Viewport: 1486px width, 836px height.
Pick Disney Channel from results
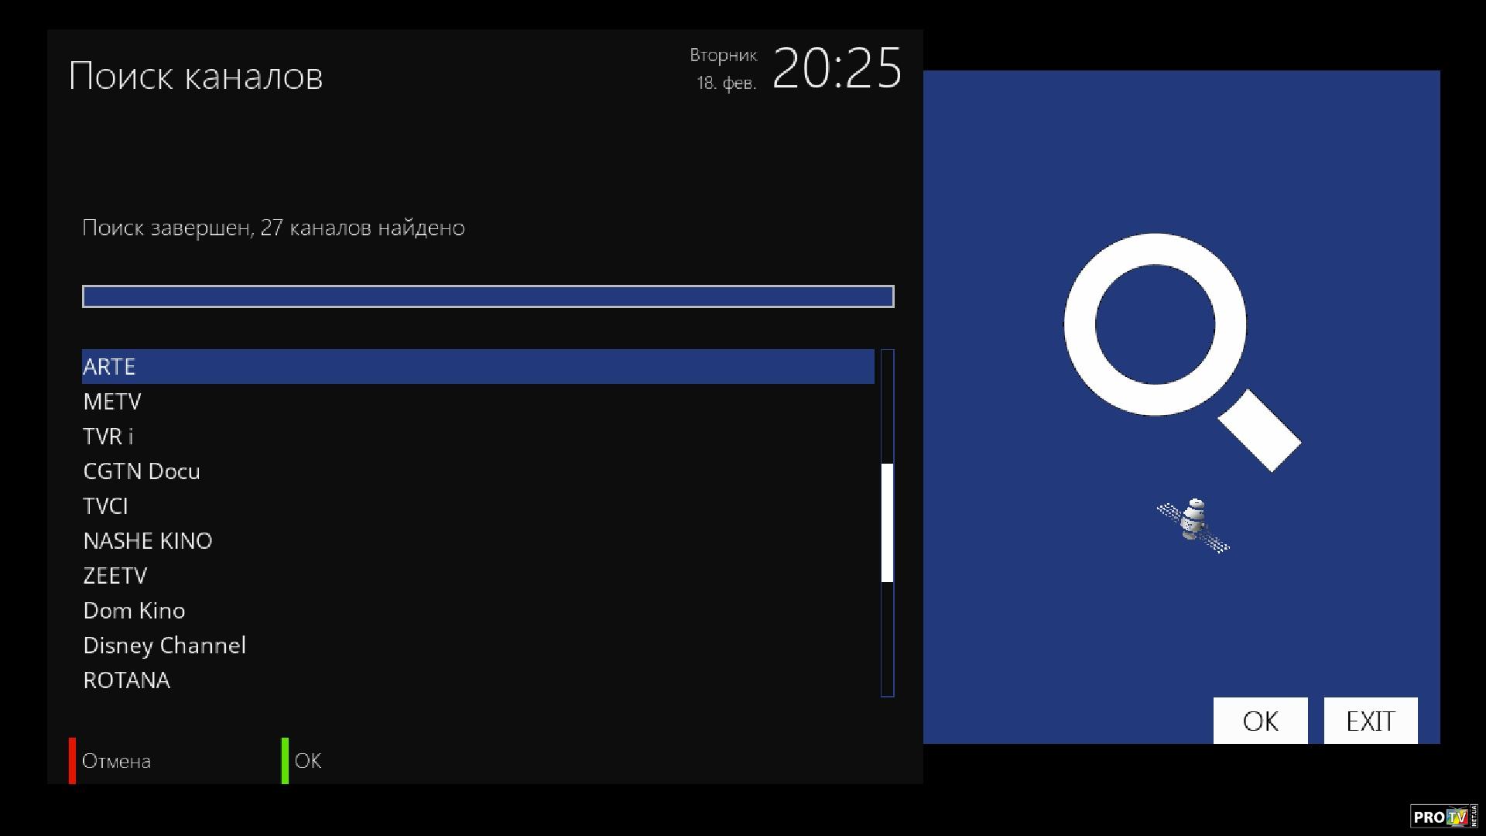pyautogui.click(x=478, y=645)
